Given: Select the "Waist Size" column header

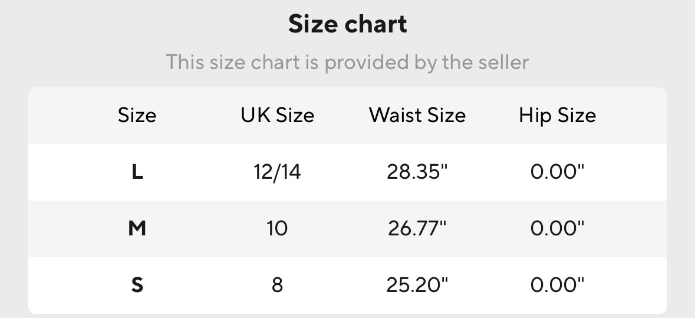Looking at the screenshot, I should click(417, 115).
